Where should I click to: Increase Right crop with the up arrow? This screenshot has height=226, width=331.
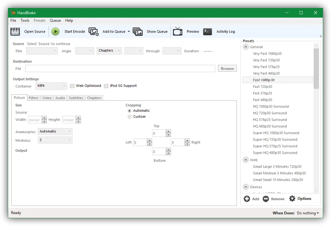coord(187,140)
